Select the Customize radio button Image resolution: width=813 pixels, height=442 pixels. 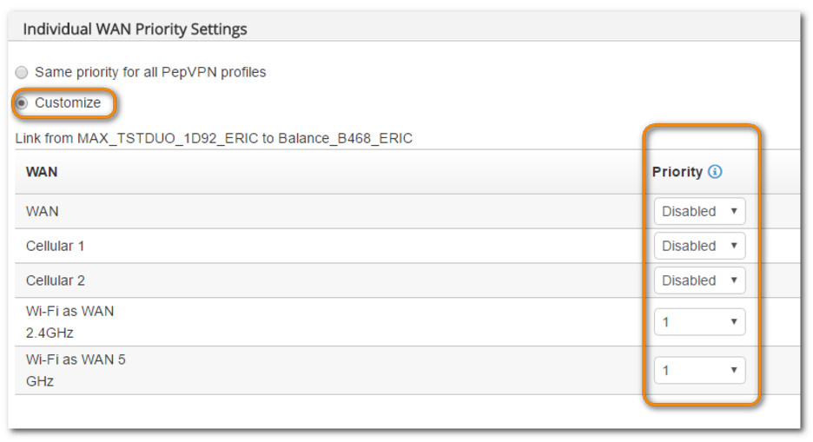22,103
